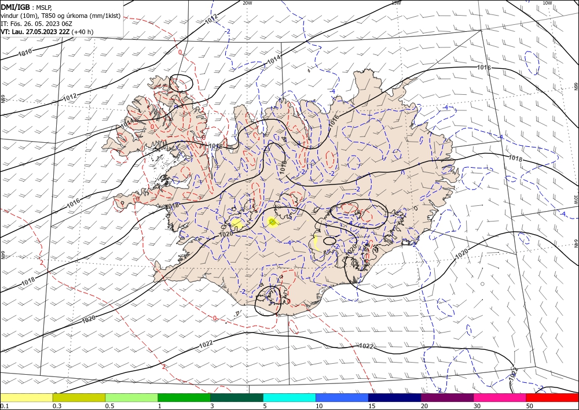
Task: Select the dark green 3–5 legend swatch
Action: point(237,397)
